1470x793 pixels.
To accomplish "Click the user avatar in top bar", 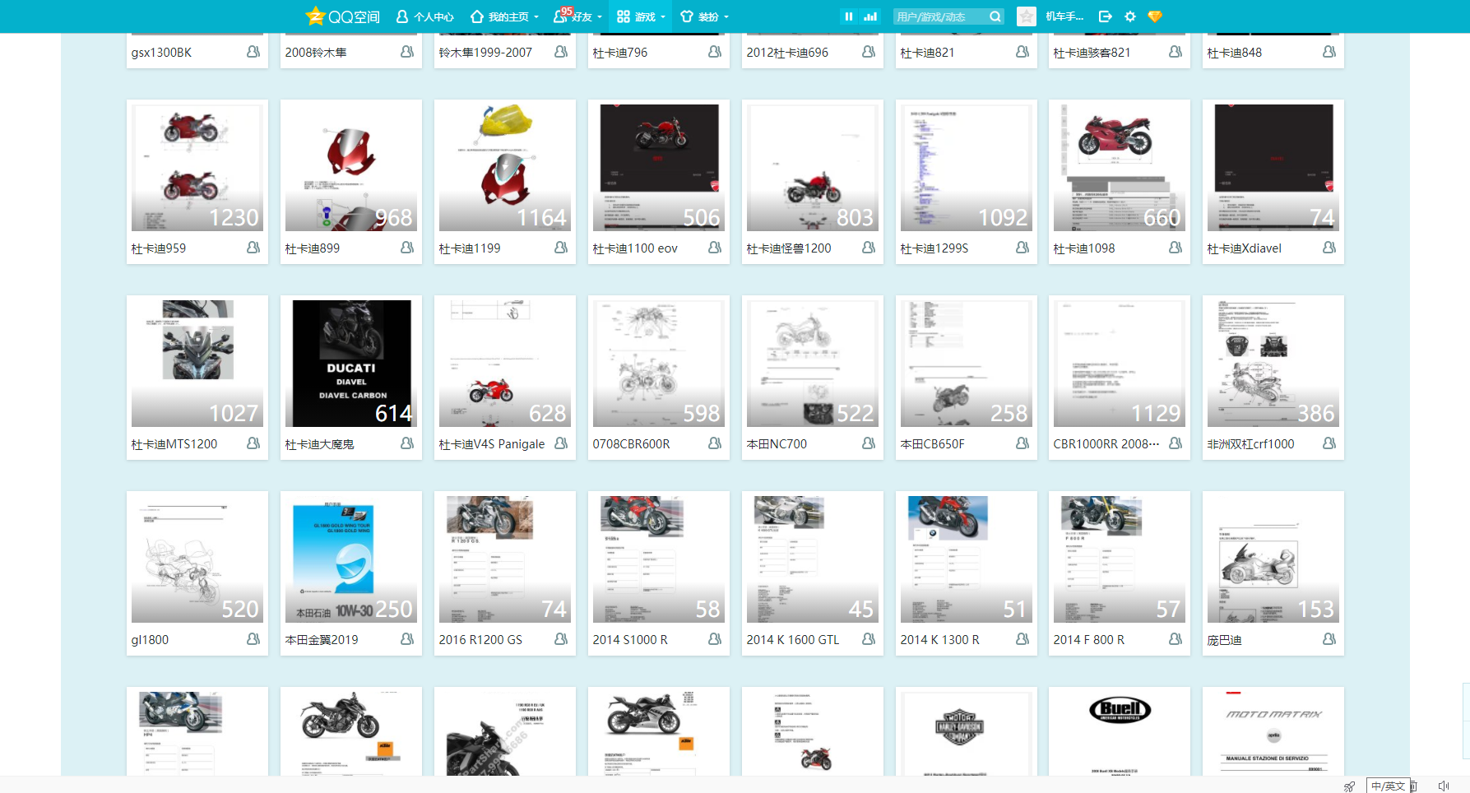I will pyautogui.click(x=1027, y=16).
